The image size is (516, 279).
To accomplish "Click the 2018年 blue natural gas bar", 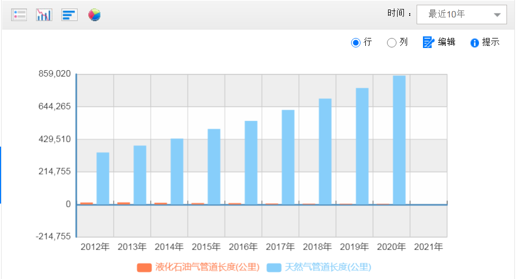I will point(325,152).
